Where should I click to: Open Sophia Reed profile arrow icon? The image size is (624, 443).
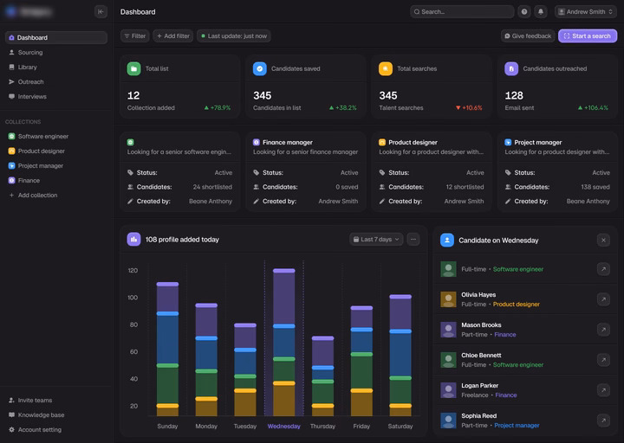click(x=603, y=421)
